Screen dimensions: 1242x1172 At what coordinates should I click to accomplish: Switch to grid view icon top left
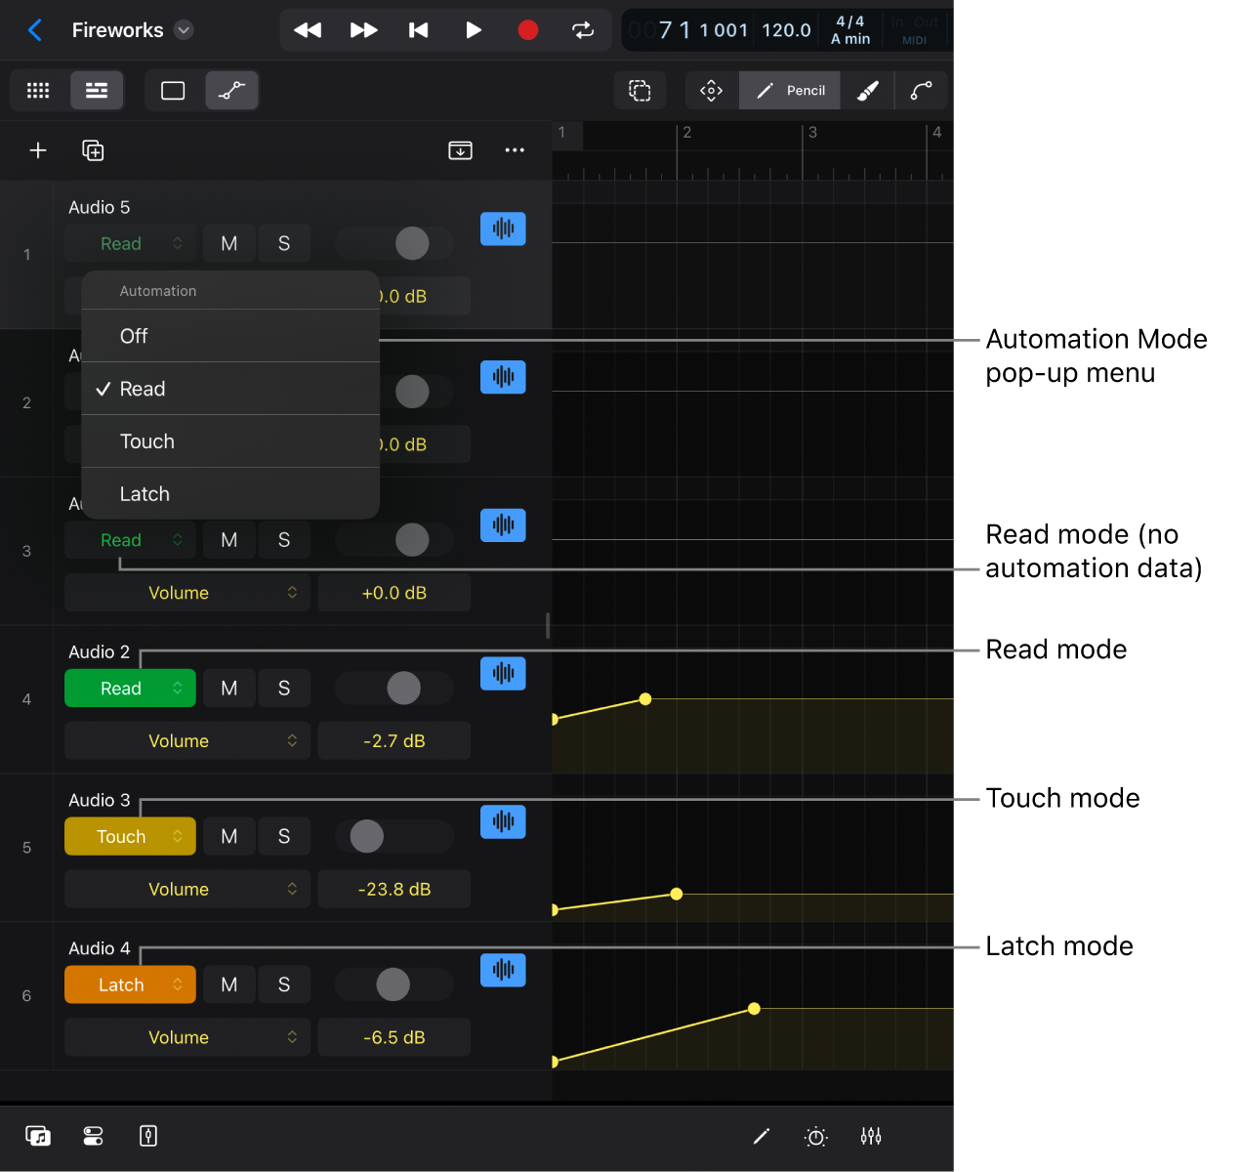pos(38,90)
